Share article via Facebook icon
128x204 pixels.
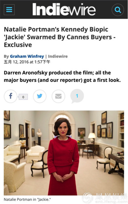[x=11, y=96]
